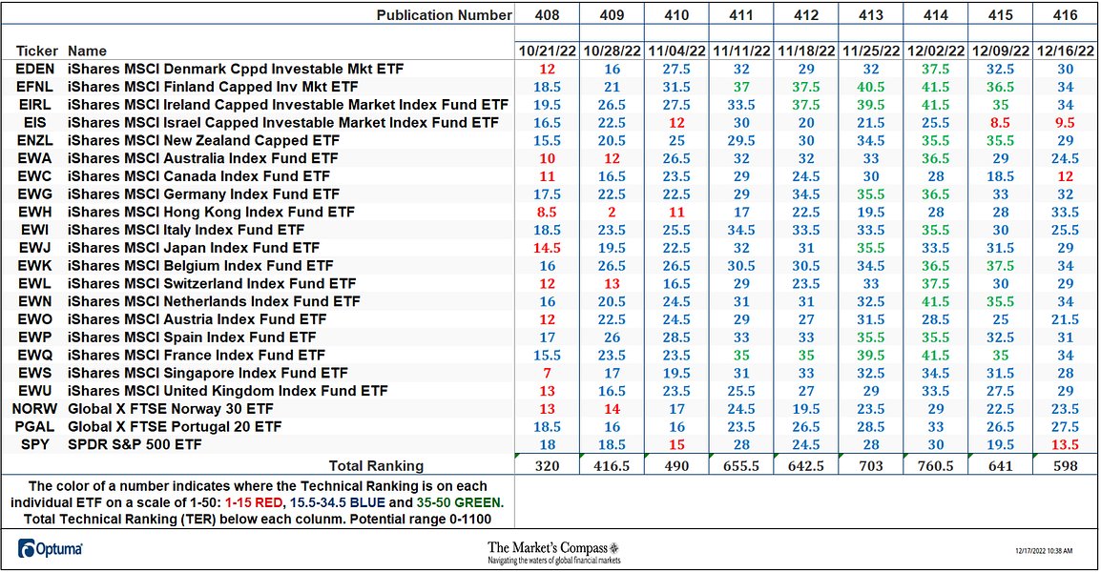Select the EWC ticker
This screenshot has width=1101, height=572.
coord(35,176)
